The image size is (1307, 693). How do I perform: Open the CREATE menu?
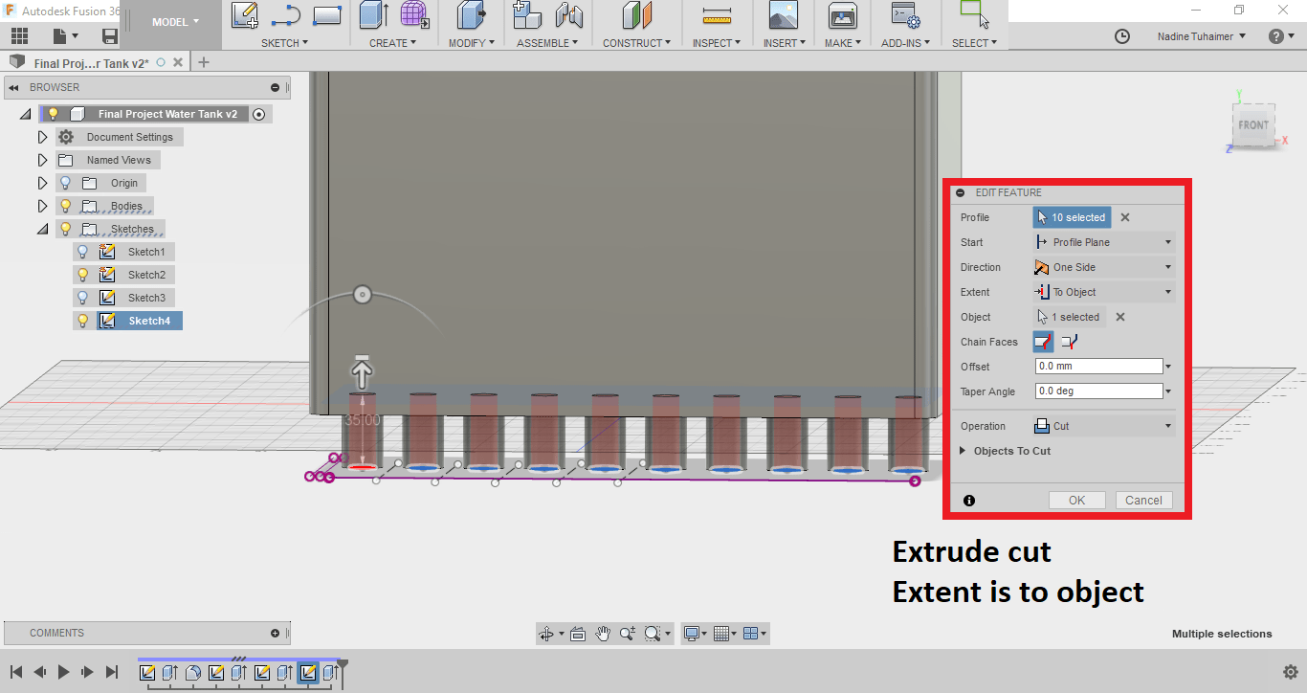[393, 43]
